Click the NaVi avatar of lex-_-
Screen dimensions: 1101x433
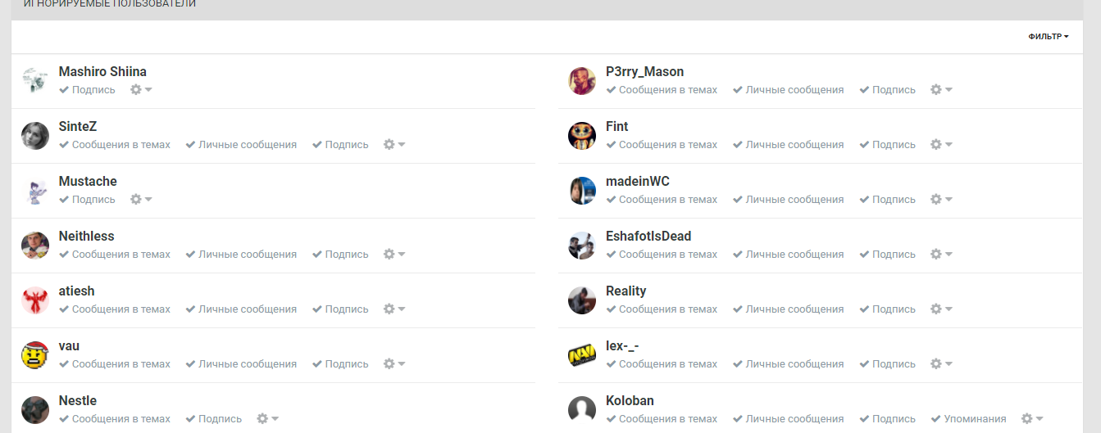coord(582,355)
